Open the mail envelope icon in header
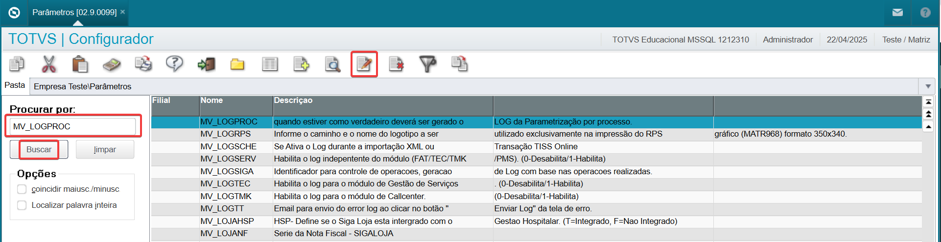941x242 pixels. pos(897,13)
